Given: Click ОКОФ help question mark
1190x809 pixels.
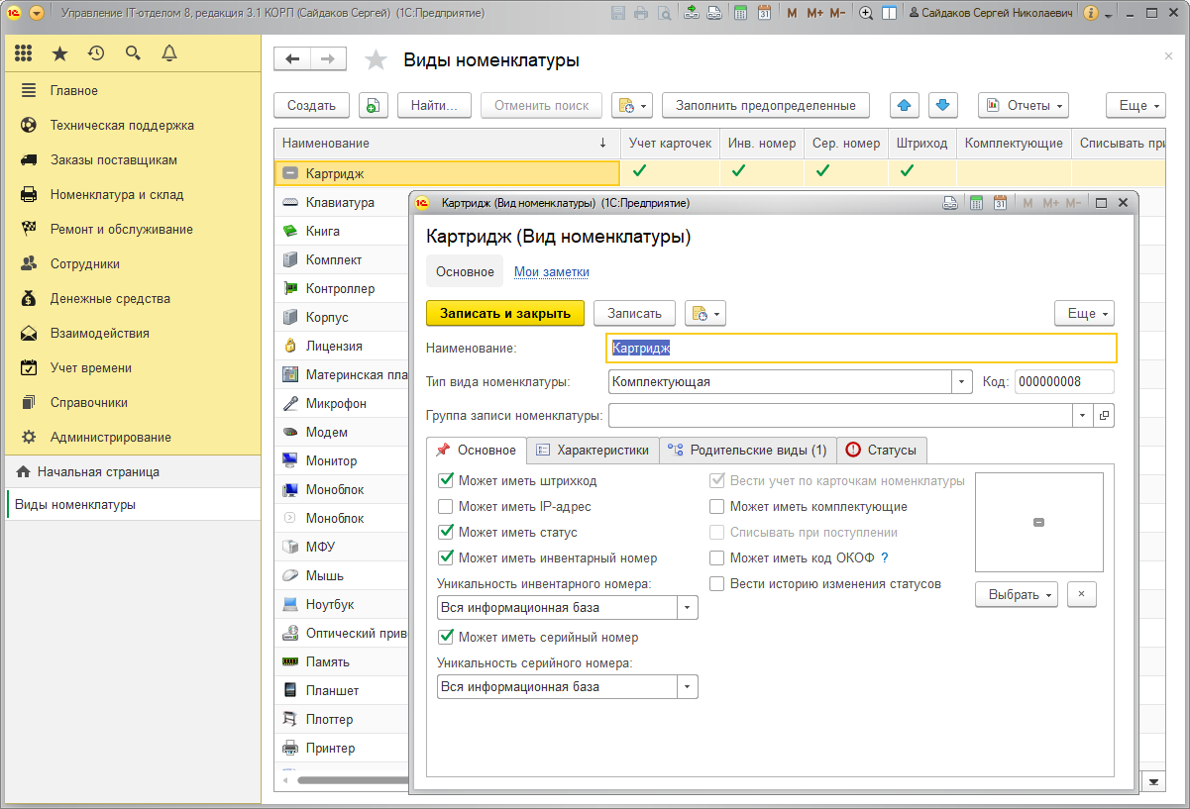Looking at the screenshot, I should [x=885, y=558].
